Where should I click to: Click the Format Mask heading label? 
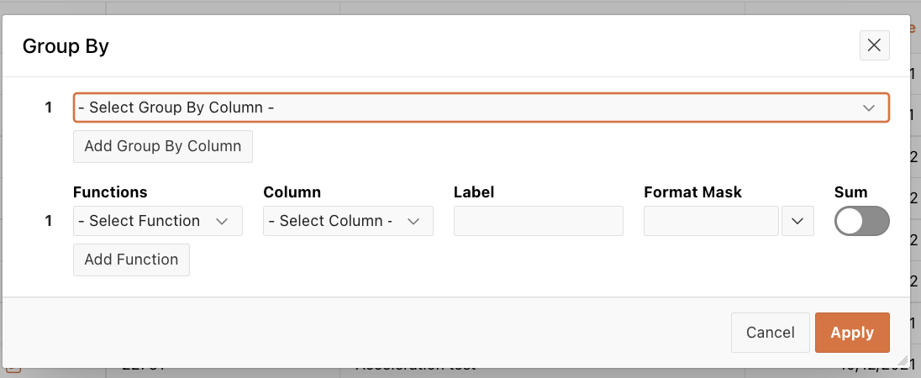coord(693,192)
